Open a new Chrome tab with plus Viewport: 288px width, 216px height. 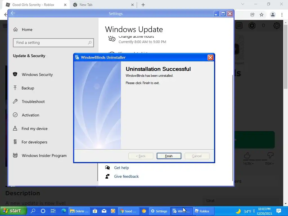tap(143, 5)
